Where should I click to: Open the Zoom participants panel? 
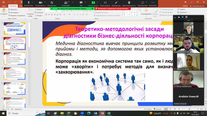click(x=66, y=3)
